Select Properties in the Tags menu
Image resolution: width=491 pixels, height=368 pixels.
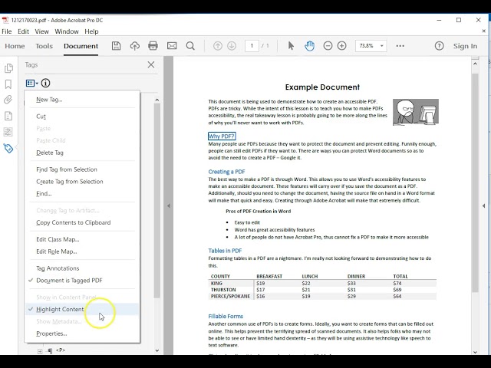(x=51, y=333)
